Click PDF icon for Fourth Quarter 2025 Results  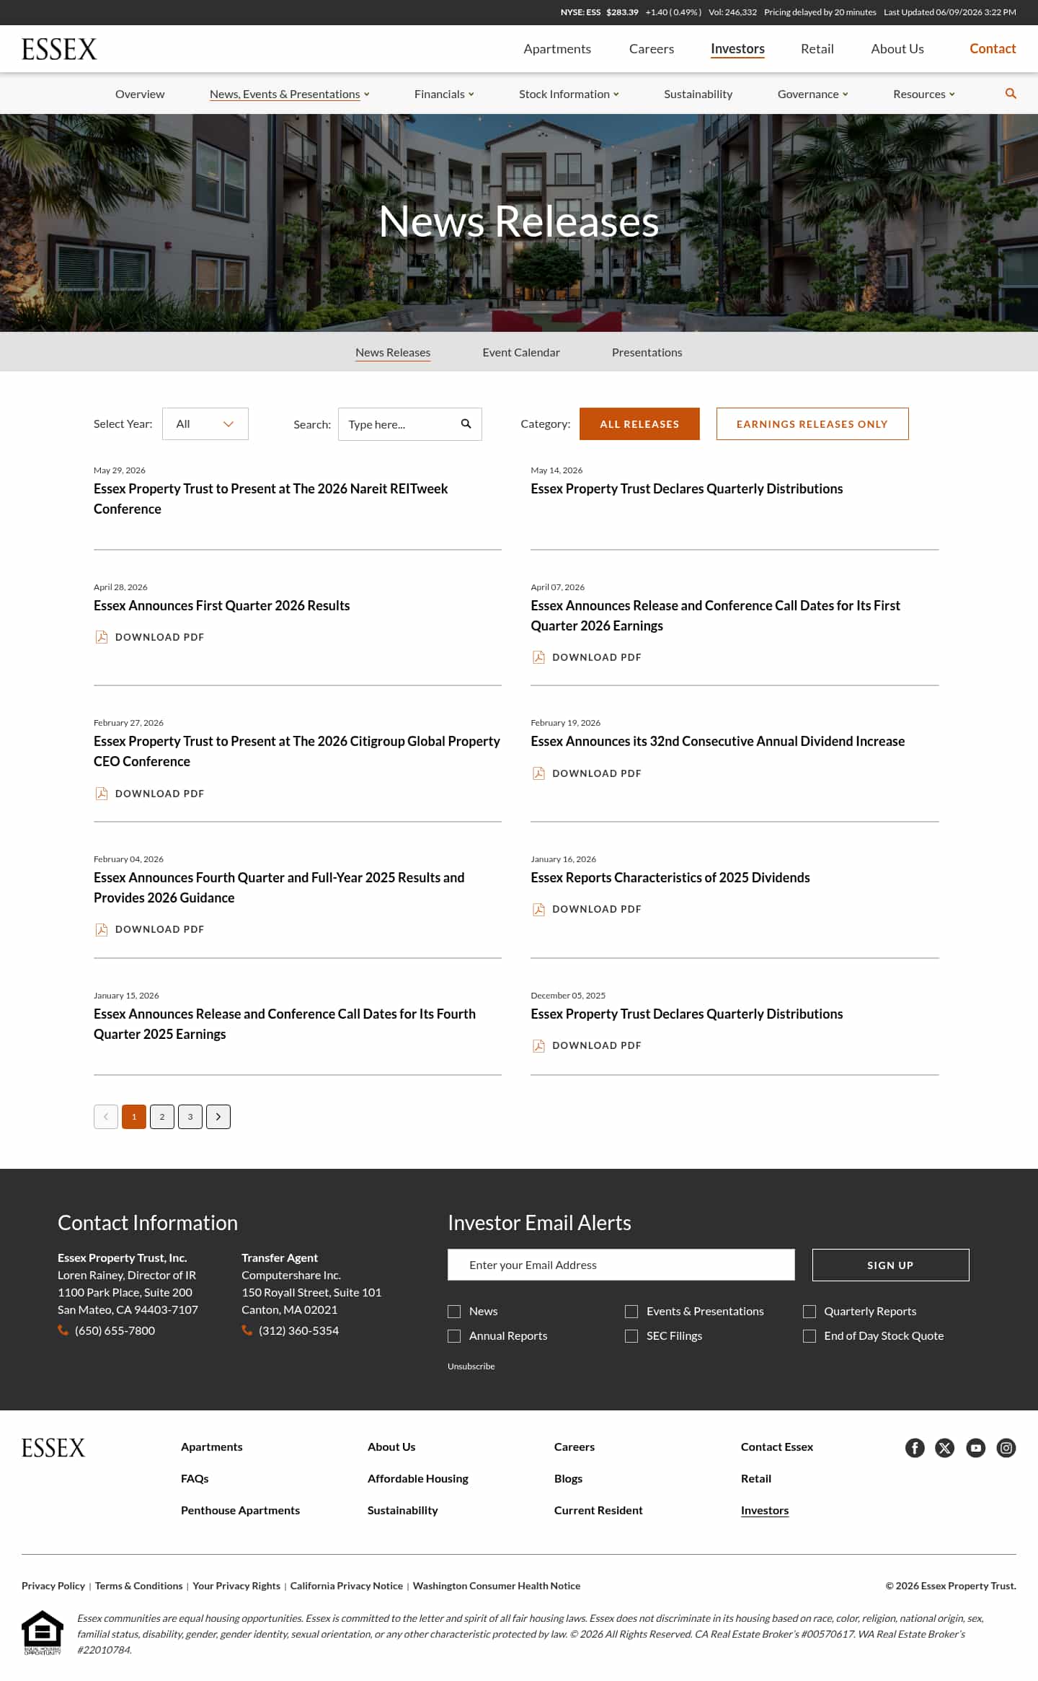click(102, 930)
